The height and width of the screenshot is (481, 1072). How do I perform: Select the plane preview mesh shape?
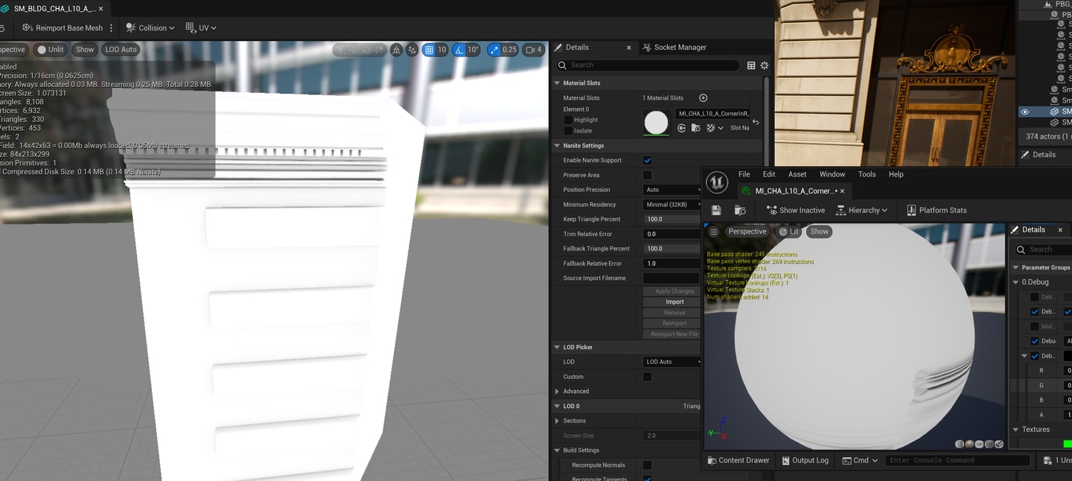(x=980, y=445)
